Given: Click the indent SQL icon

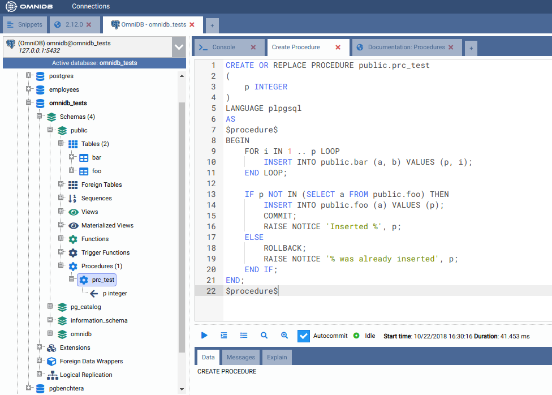Looking at the screenshot, I should pyautogui.click(x=224, y=336).
